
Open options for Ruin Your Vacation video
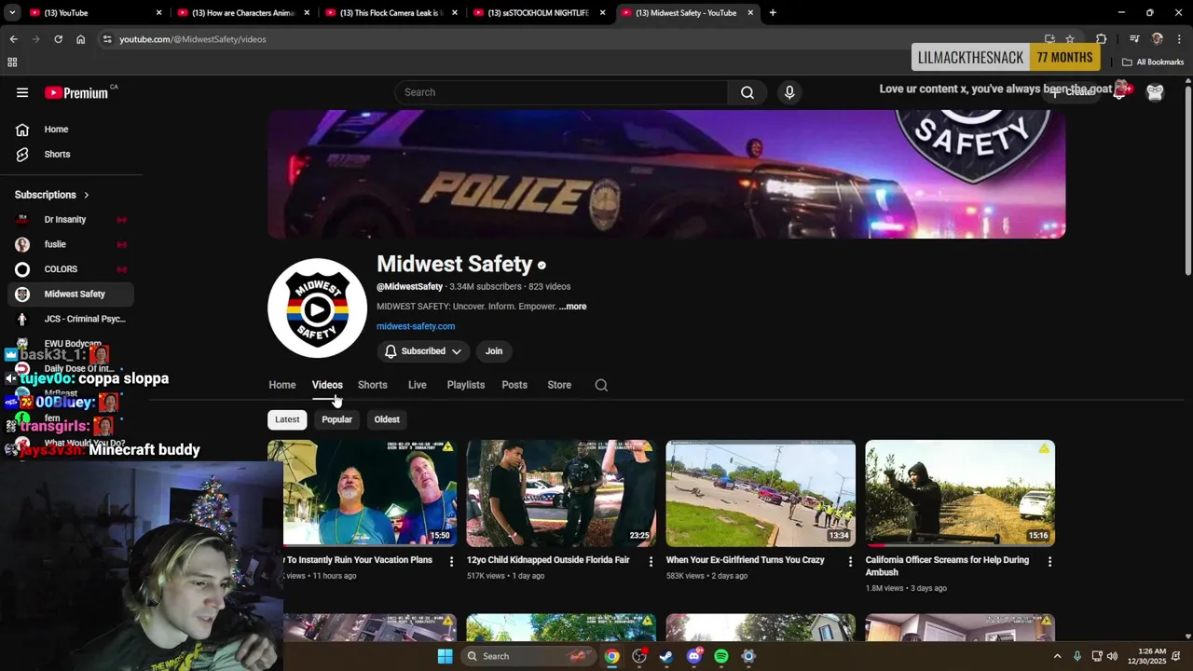click(451, 561)
